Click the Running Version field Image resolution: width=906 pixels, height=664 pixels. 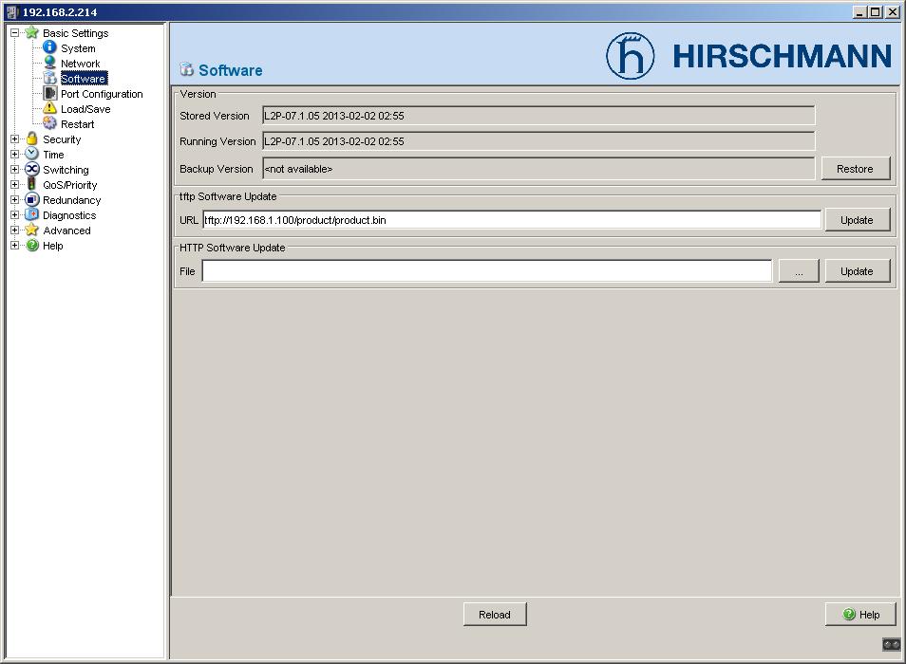click(x=538, y=141)
